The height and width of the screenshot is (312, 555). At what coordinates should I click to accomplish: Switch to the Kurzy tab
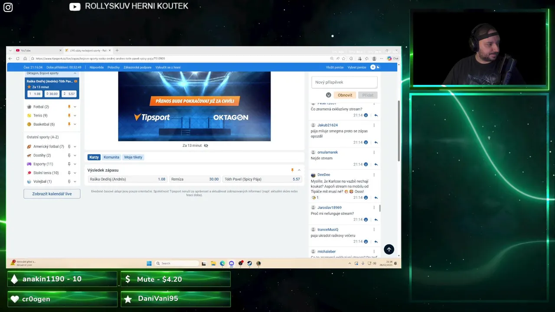coord(94,157)
